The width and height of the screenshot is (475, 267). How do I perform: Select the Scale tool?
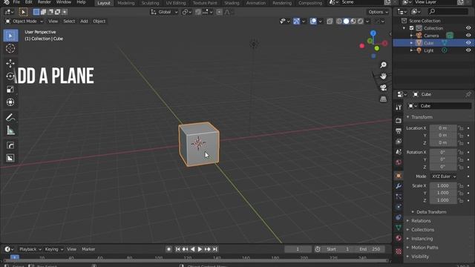[10, 89]
